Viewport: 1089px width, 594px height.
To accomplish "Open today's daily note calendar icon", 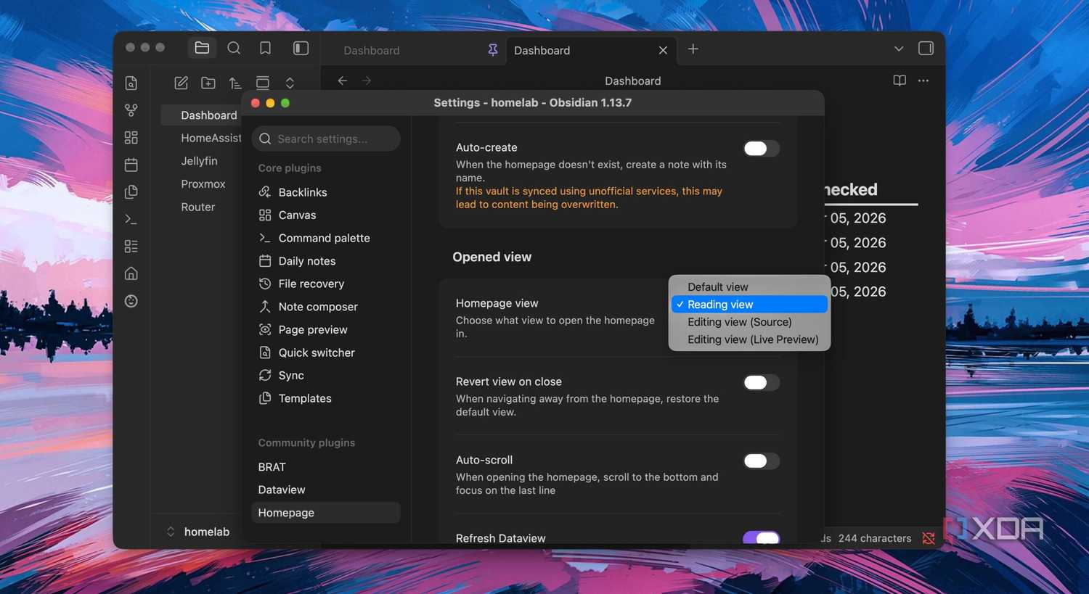I will click(x=131, y=165).
